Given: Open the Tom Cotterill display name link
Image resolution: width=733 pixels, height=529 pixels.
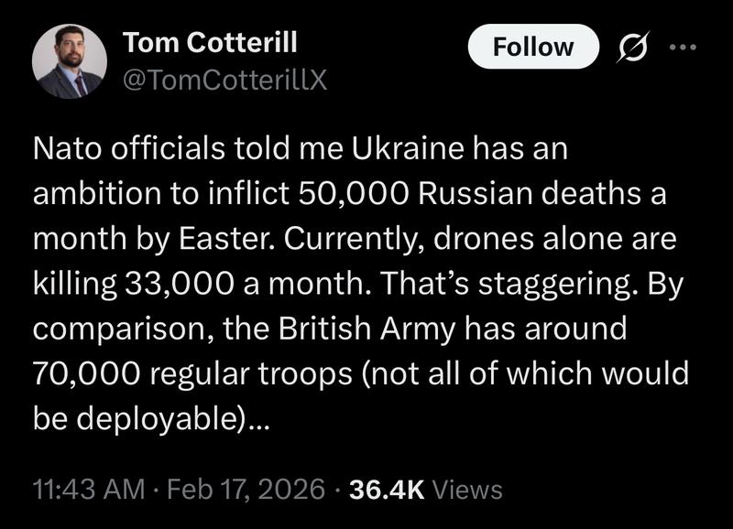Looking at the screenshot, I should coord(210,42).
